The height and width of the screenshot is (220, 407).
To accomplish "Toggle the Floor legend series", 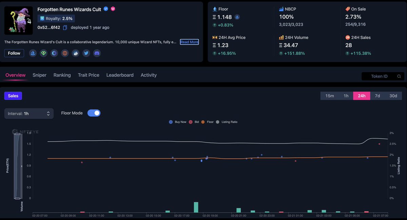I will (x=208, y=122).
